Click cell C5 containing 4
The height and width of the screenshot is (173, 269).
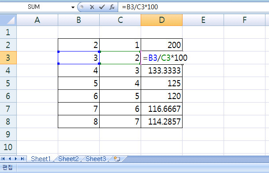[x=120, y=83]
